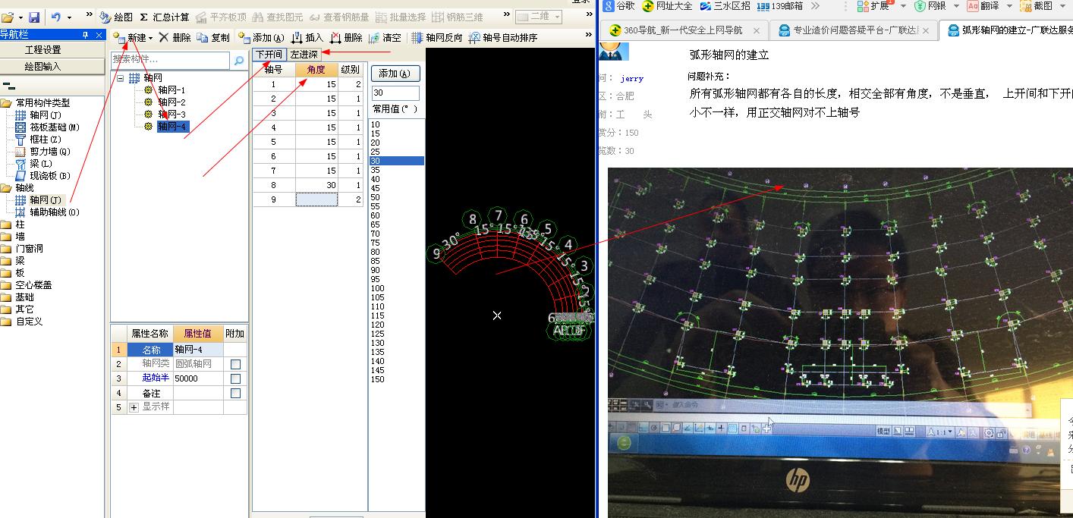Click 轴号自动排序 auto-sort button
This screenshot has width=1073, height=518.
[503, 37]
